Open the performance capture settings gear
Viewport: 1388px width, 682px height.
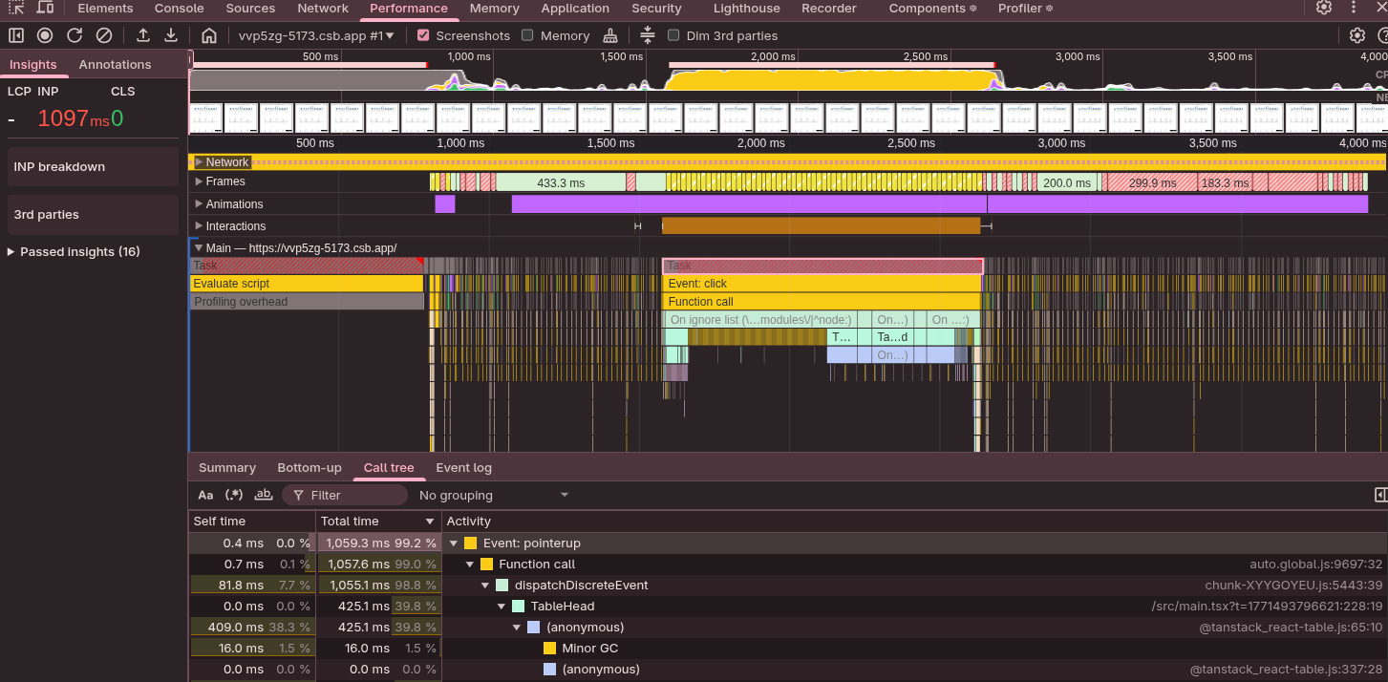coord(1357,34)
